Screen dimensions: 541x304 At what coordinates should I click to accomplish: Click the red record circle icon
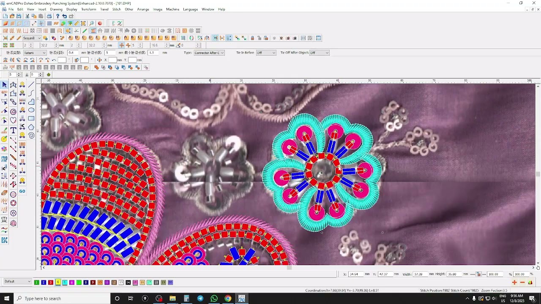[x=100, y=23]
